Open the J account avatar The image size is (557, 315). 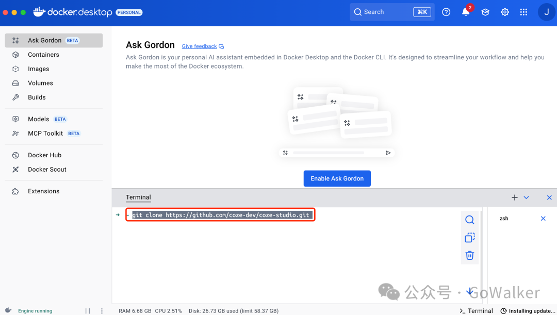point(547,12)
